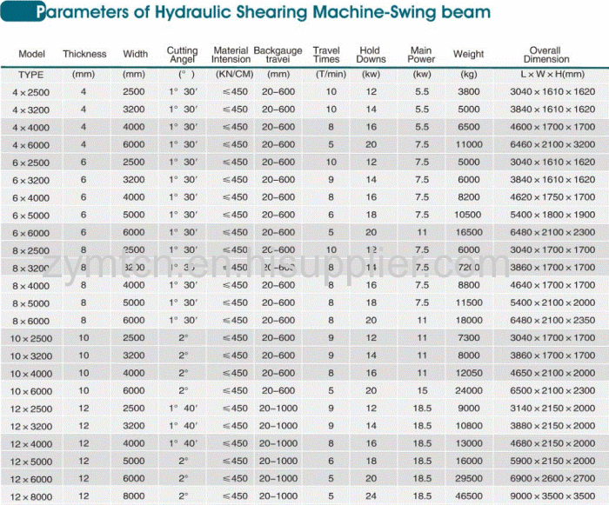Click hold downs '24' in 12 × 8000 row
Screen dimensions: 609x505
371,496
